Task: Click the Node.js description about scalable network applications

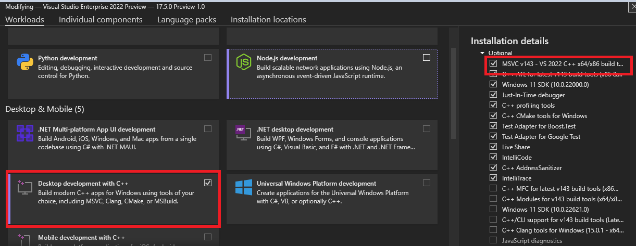Action: (329, 72)
